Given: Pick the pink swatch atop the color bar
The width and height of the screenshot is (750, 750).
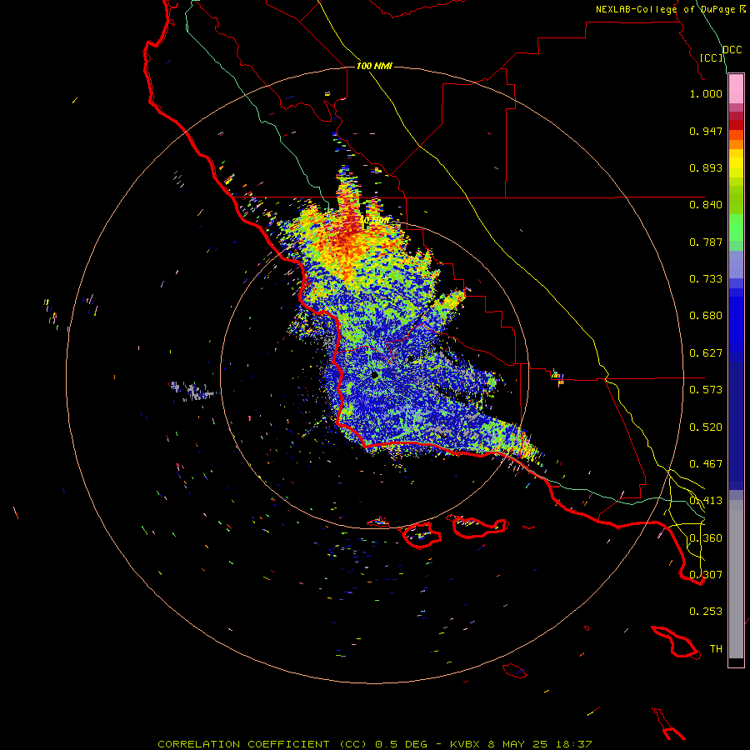Looking at the screenshot, I should [x=736, y=89].
